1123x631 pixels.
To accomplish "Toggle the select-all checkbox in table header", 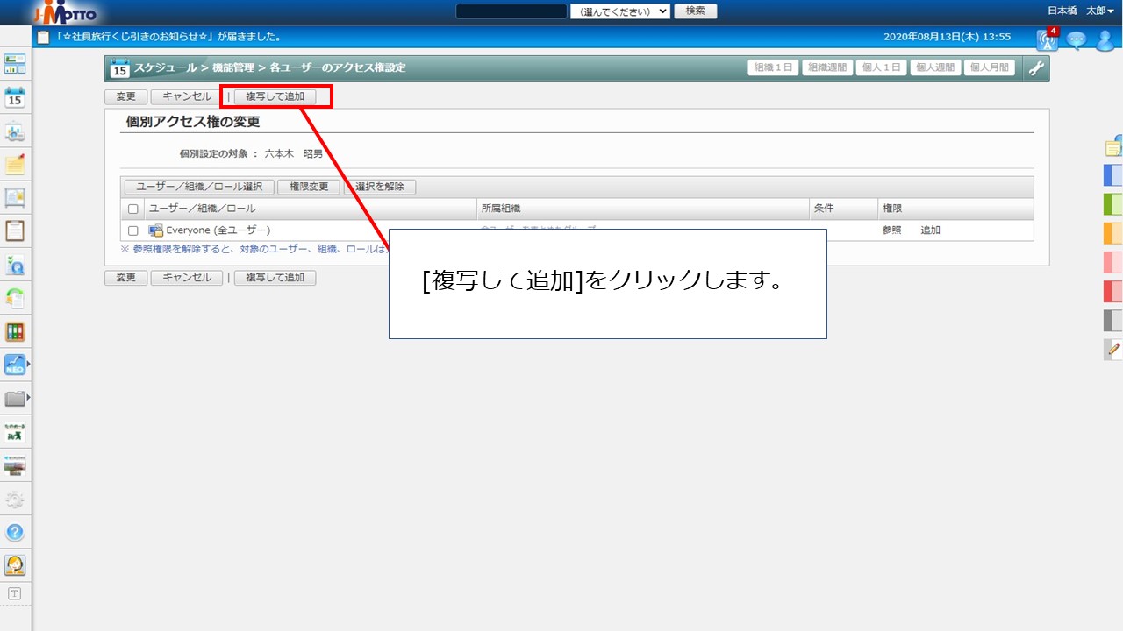I will click(133, 209).
